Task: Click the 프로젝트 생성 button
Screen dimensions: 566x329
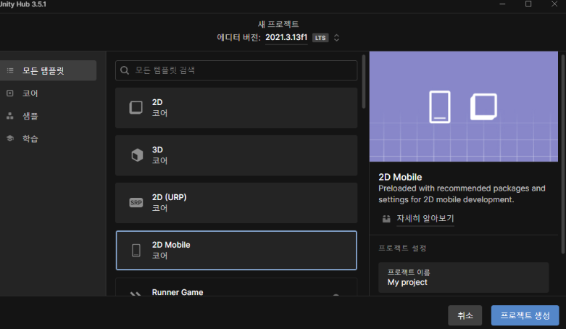Action: click(x=525, y=315)
